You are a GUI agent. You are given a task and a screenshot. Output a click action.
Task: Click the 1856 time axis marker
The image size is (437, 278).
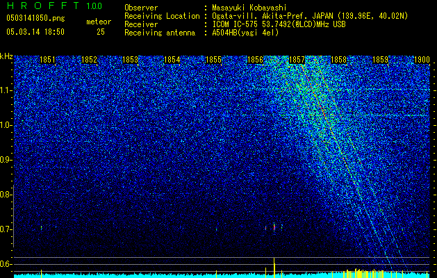[x=255, y=60]
